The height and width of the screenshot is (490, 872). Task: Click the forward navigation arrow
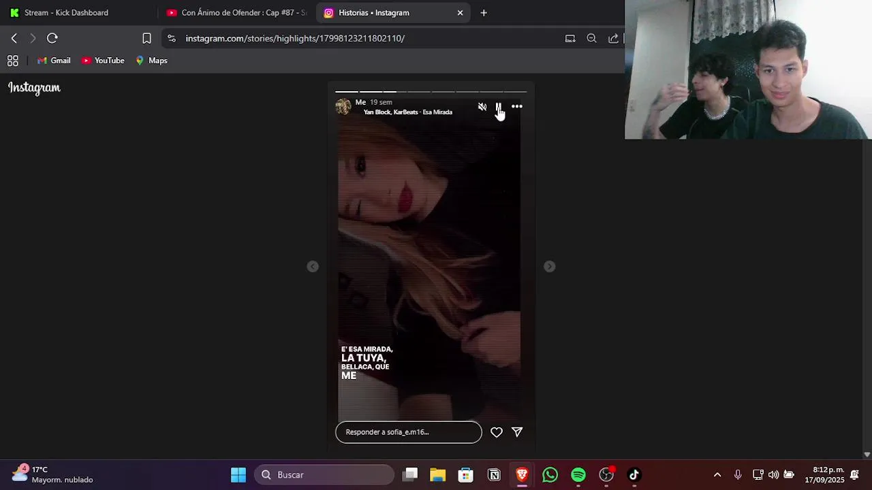click(33, 38)
